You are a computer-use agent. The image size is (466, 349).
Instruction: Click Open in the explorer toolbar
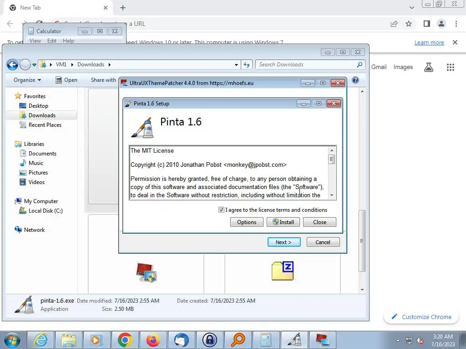click(66, 80)
